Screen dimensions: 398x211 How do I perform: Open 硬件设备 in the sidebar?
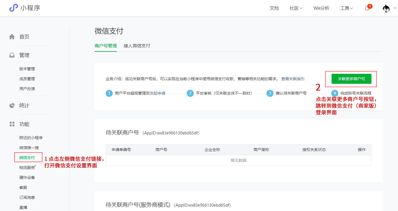pyautogui.click(x=27, y=178)
